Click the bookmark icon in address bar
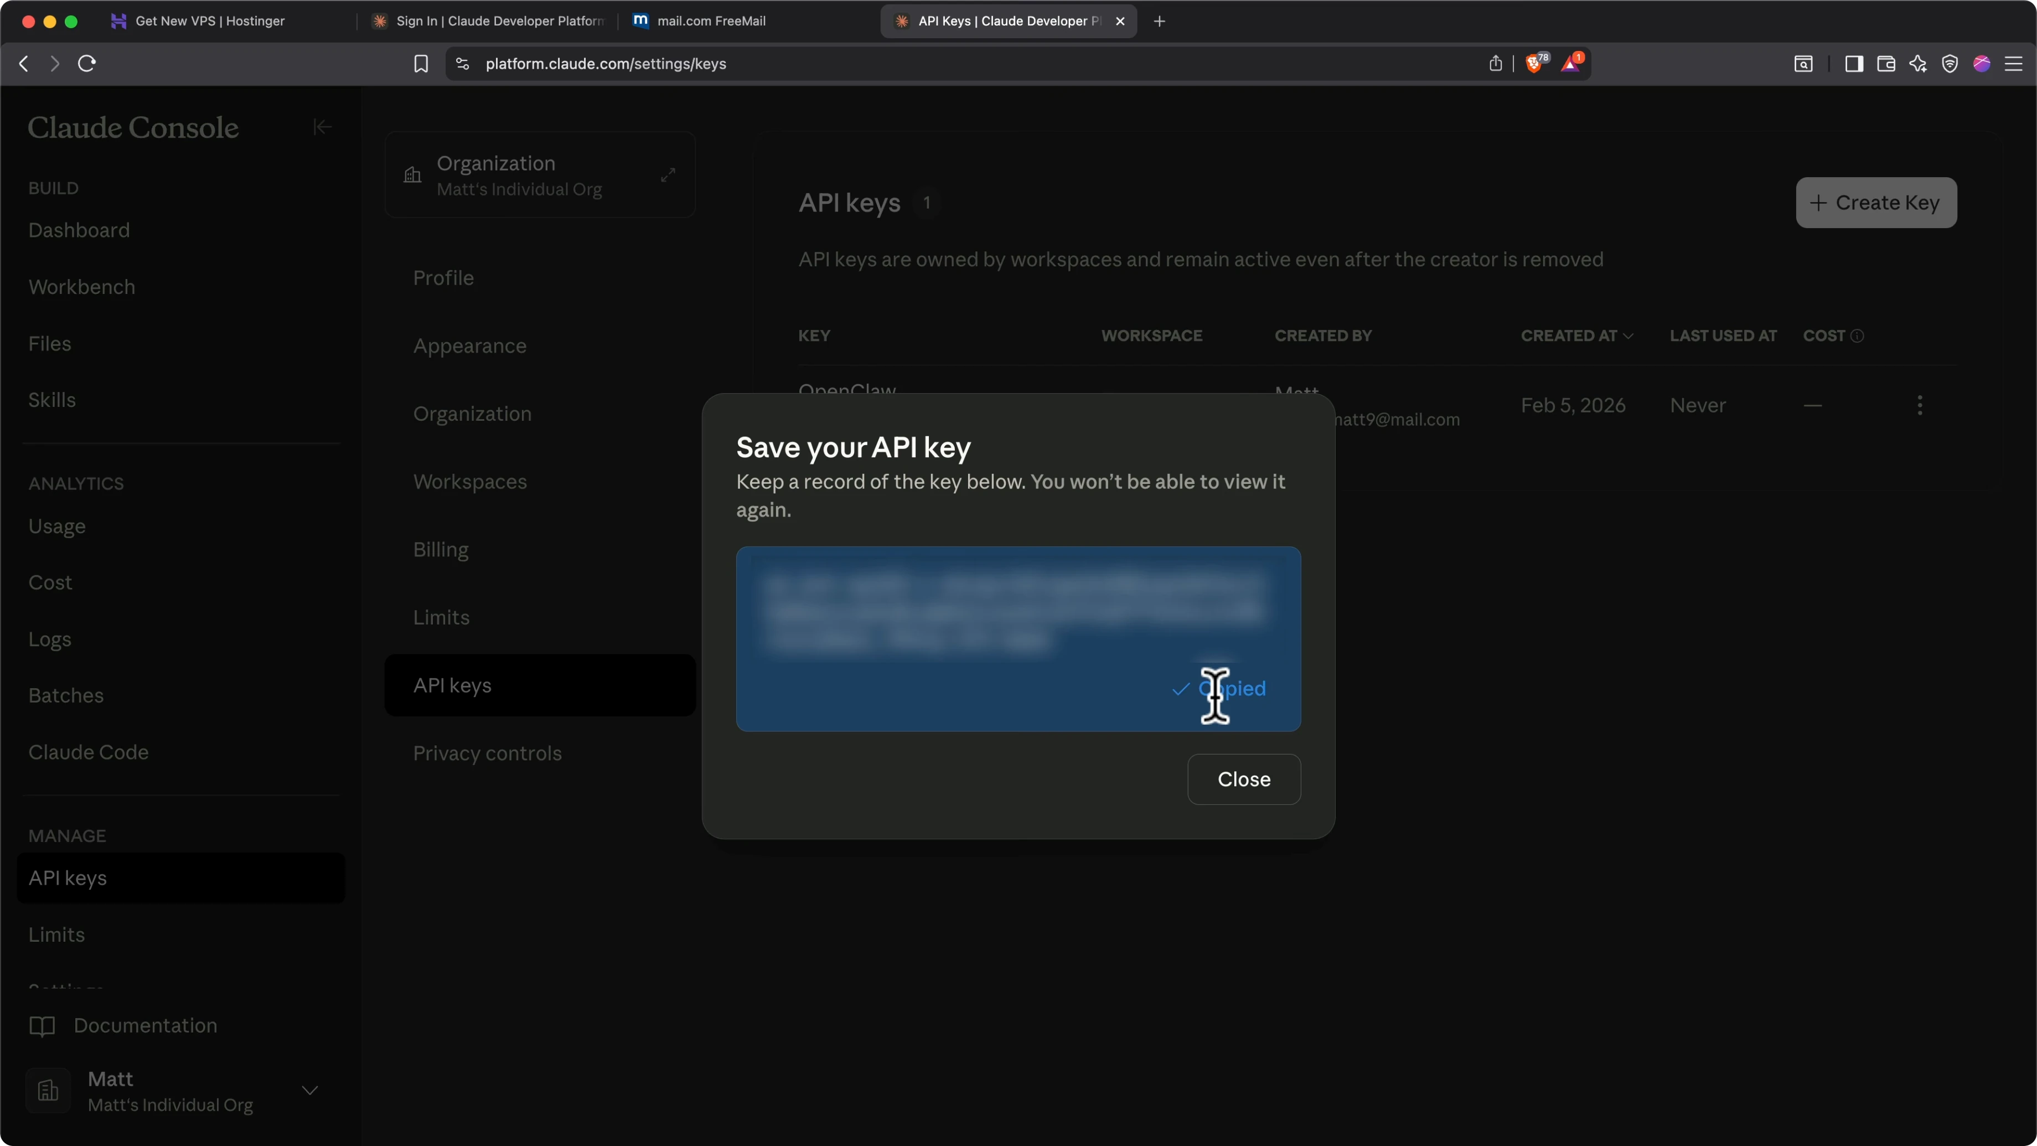The height and width of the screenshot is (1146, 2037). pos(421,63)
